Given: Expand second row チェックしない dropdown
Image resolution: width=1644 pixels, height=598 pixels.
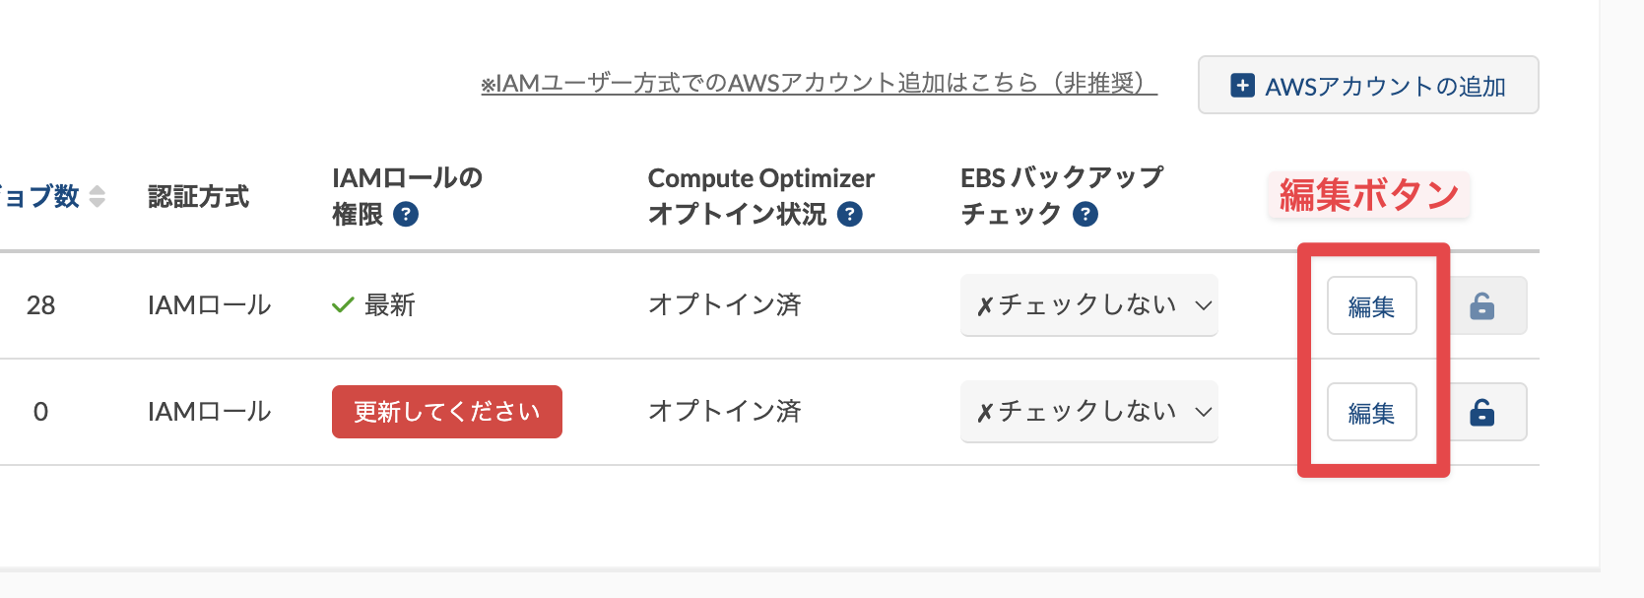Looking at the screenshot, I should point(1088,412).
